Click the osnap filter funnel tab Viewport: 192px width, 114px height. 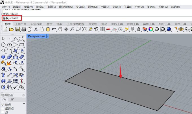(x=12, y=100)
